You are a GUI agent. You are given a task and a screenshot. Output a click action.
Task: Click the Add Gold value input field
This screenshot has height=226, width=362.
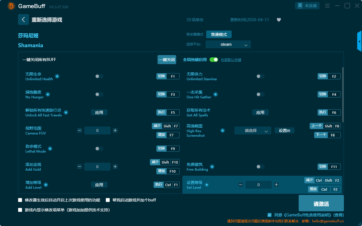pyautogui.click(x=97, y=167)
